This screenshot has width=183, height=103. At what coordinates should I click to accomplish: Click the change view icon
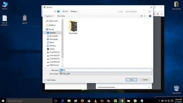click(x=142, y=16)
